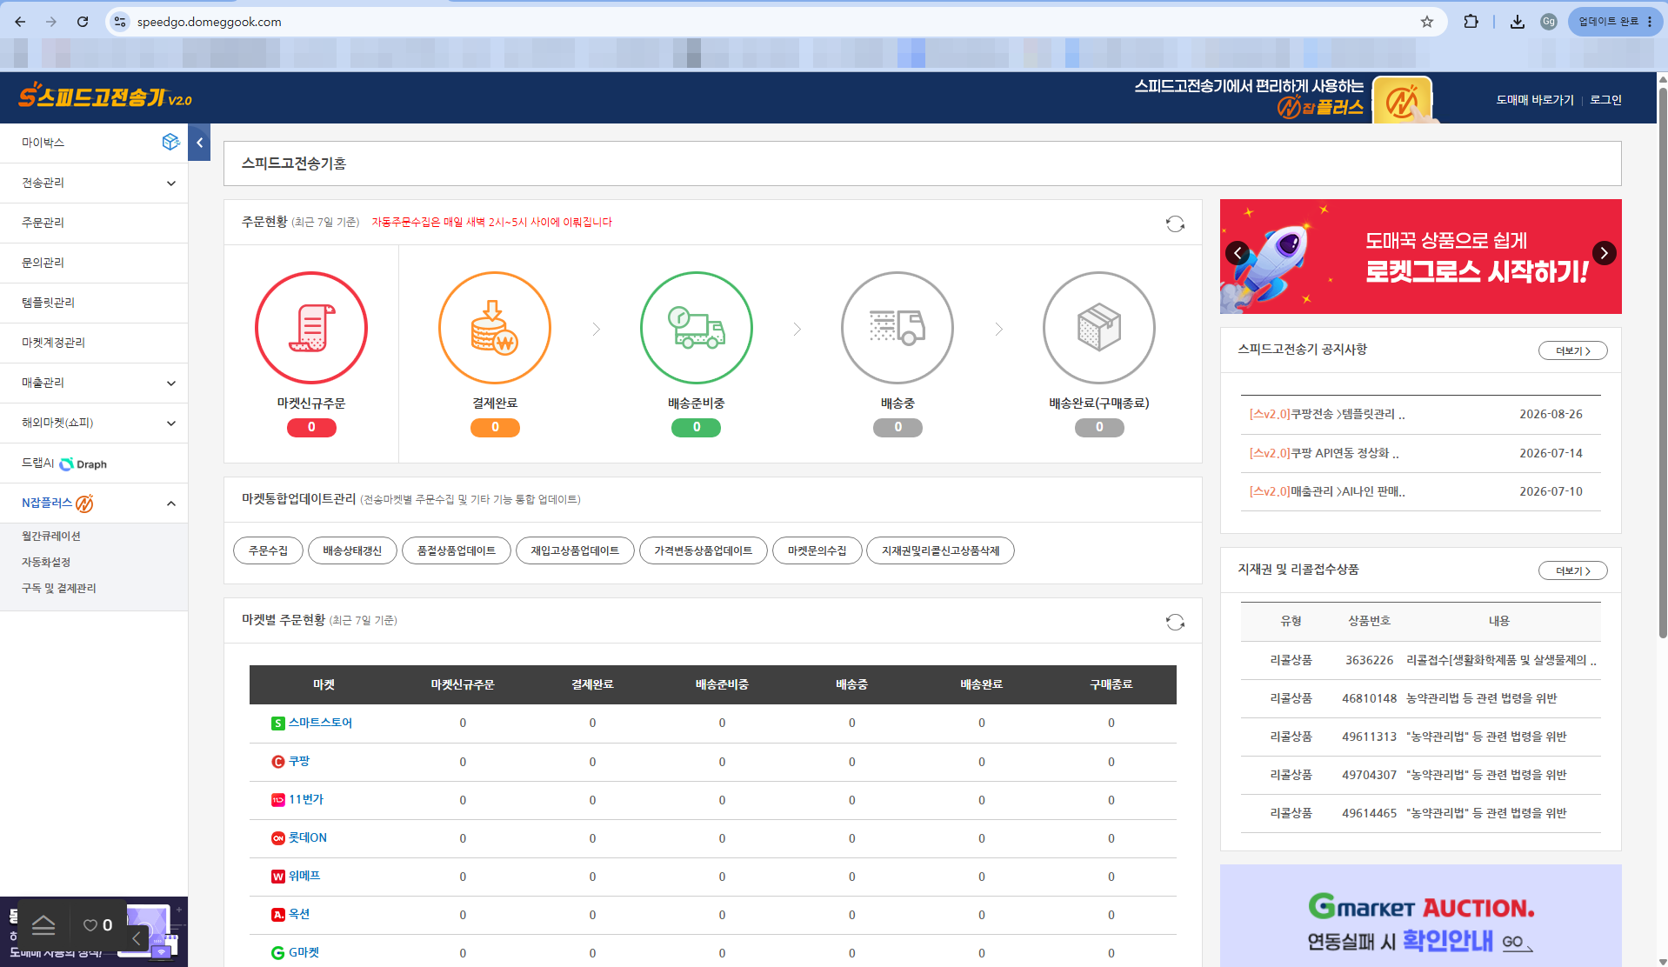Click the 주문수집 button
The height and width of the screenshot is (967, 1668).
coord(268,550)
